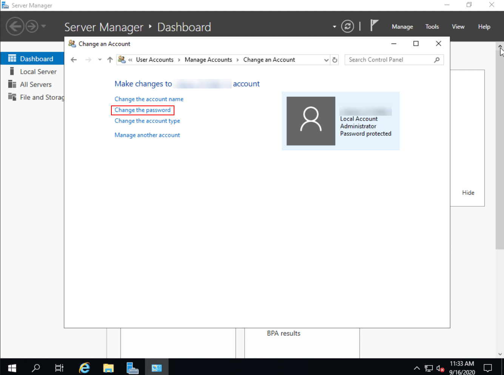The width and height of the screenshot is (504, 375).
Task: Open the Manage menu
Action: tap(402, 26)
